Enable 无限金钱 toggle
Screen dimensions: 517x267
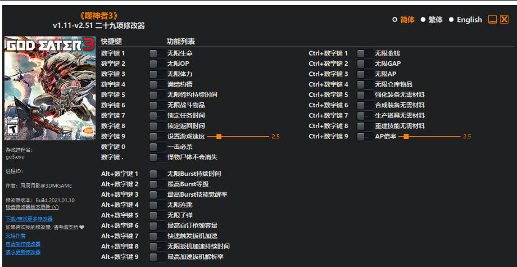[364, 53]
